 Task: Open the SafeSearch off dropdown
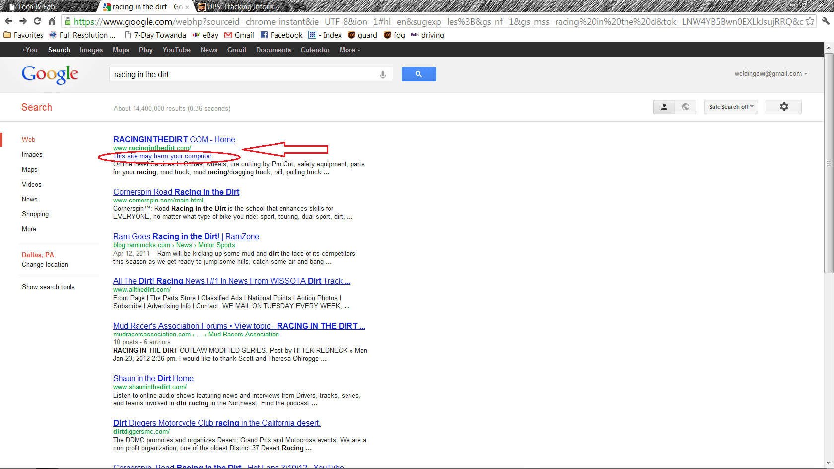pyautogui.click(x=731, y=107)
